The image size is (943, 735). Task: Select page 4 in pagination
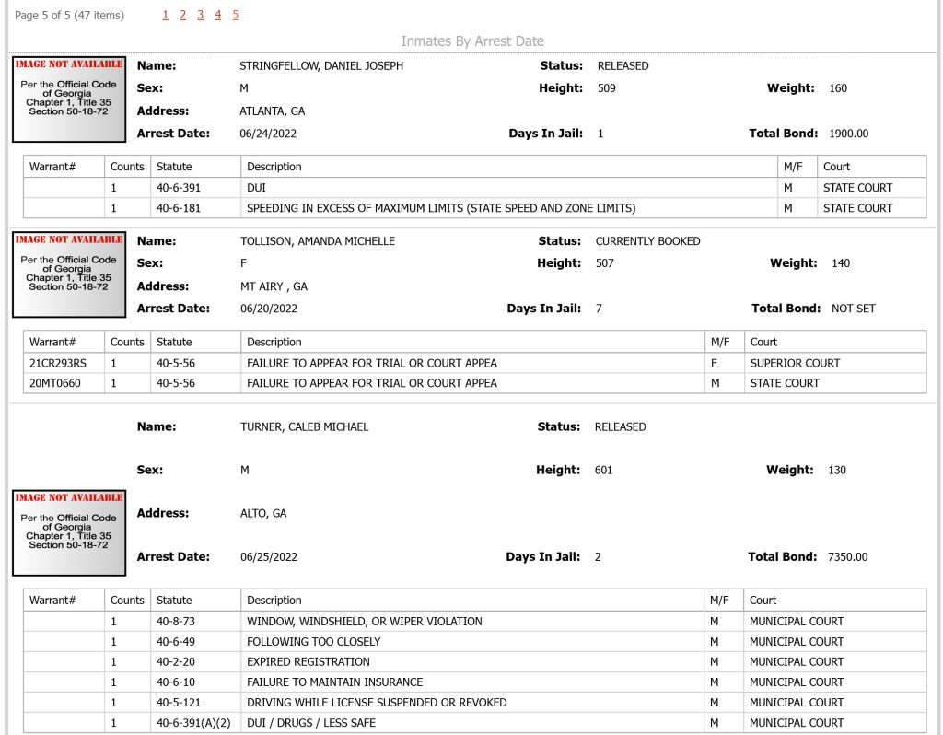[217, 15]
